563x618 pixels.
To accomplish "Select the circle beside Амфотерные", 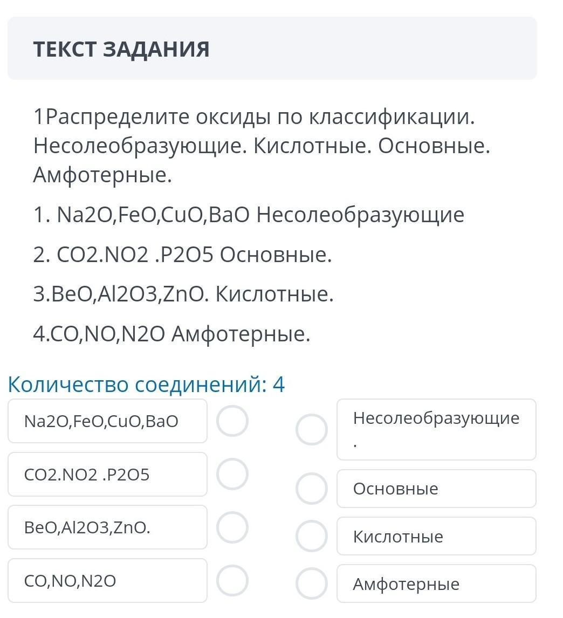I will tap(312, 583).
